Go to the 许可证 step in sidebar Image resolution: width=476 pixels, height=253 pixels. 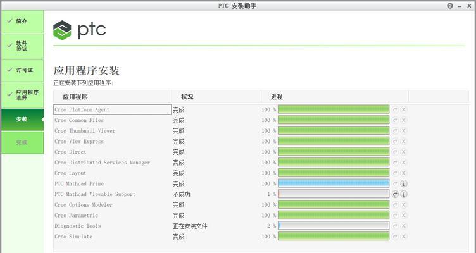22,70
